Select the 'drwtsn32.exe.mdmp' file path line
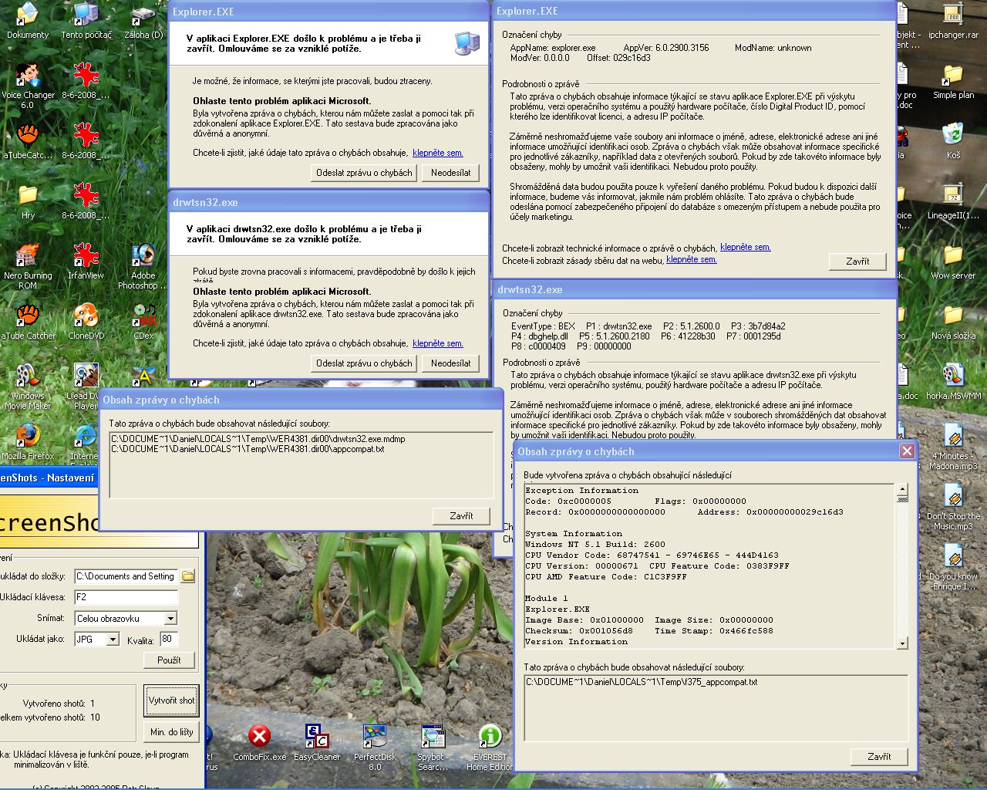This screenshot has width=987, height=790. (x=258, y=439)
